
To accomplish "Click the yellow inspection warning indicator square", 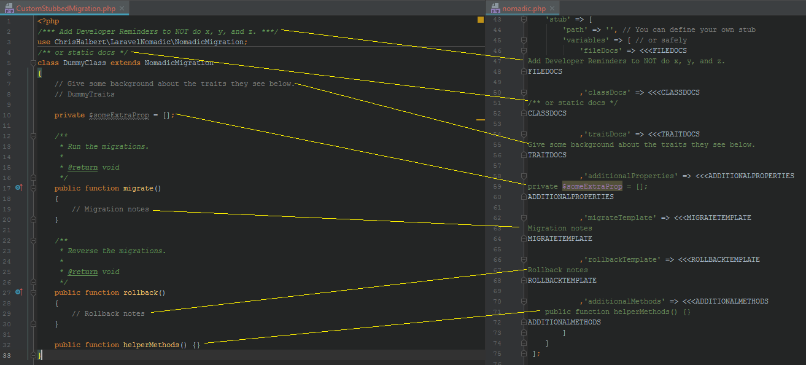I will [481, 20].
